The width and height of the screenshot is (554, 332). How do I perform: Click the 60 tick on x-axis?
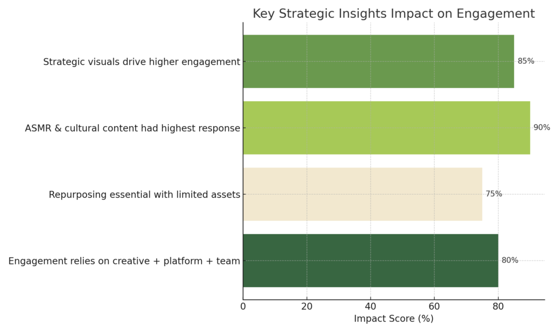434,307
